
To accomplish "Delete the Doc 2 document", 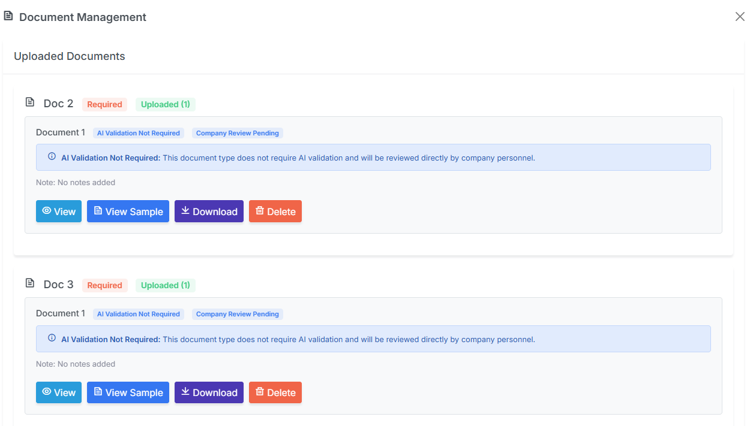I will tap(275, 212).
